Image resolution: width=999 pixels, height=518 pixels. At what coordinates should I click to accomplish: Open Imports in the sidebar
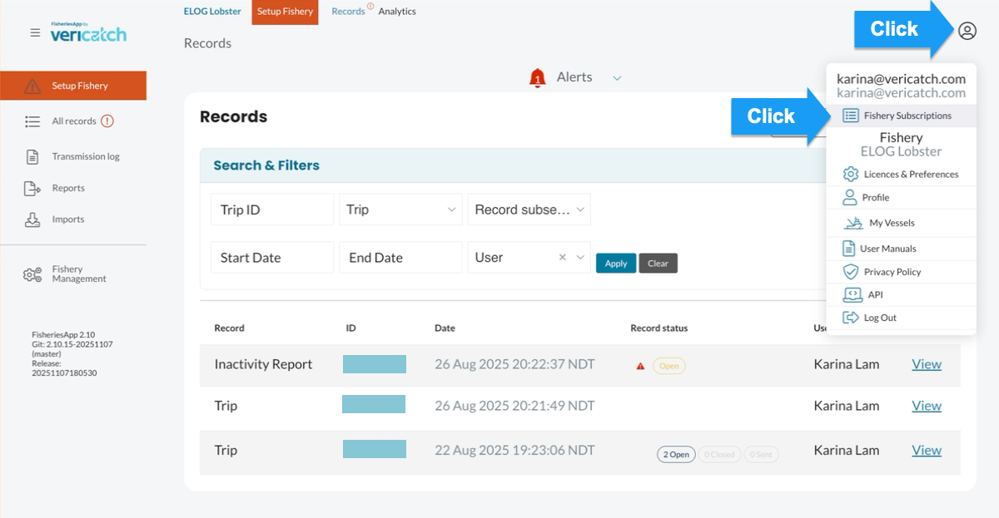(x=67, y=220)
